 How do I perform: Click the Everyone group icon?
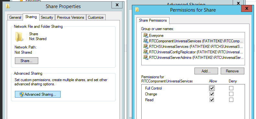click(x=145, y=35)
